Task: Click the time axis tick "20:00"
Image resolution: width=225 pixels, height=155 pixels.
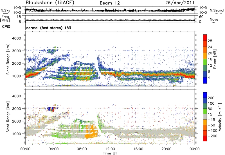Action: point(166,149)
